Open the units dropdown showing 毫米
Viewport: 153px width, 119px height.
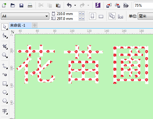tap(145, 16)
